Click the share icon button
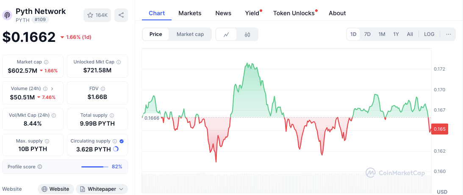463x195 pixels. 121,15
